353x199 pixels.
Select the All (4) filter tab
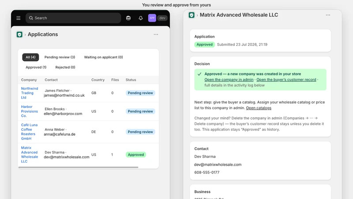tap(30, 57)
